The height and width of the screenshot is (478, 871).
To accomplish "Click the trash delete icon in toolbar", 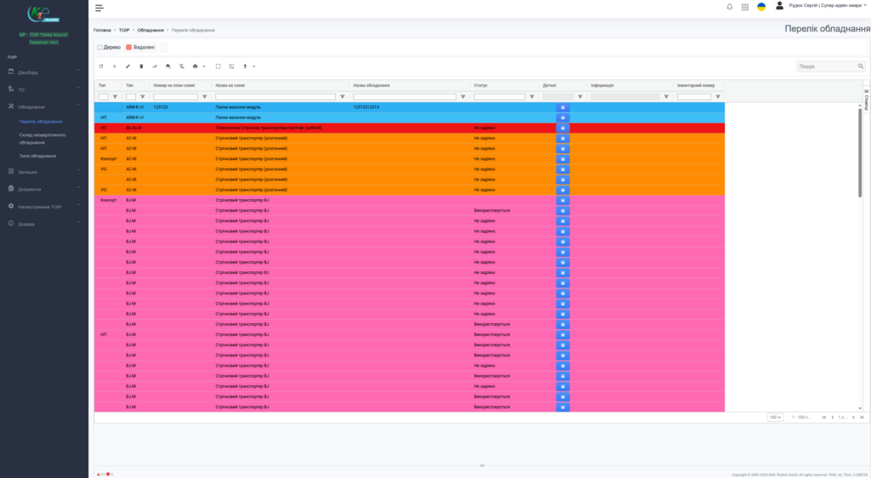I will (x=141, y=66).
